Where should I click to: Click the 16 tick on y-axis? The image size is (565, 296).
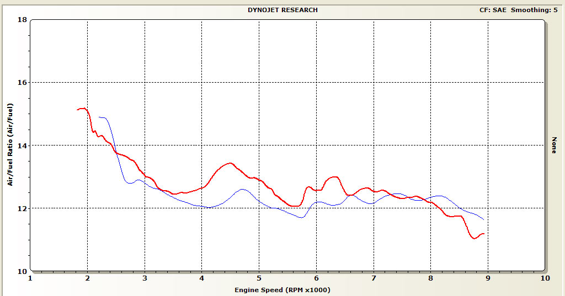tap(23, 83)
